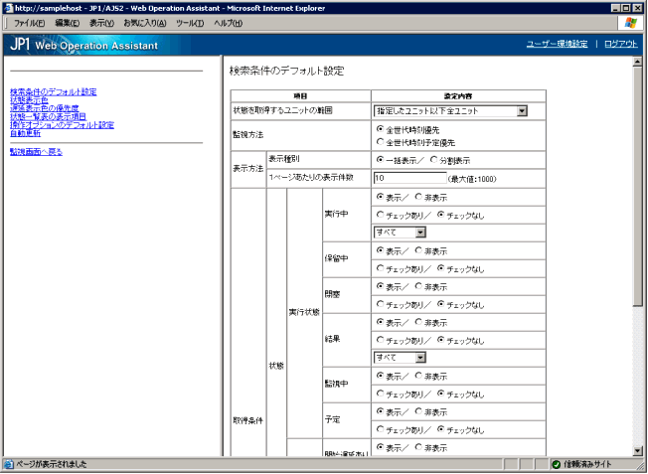Viewport: 648px width, 474px height.
Task: Open the 自動更新 link
Action: [x=25, y=133]
